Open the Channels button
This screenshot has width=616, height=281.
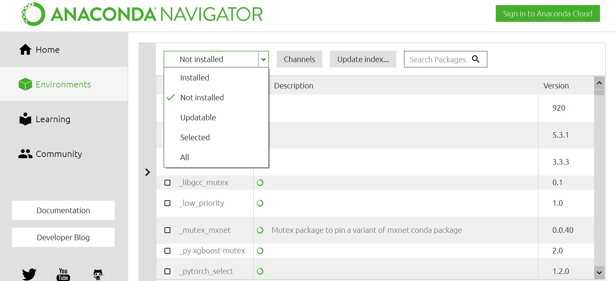(299, 59)
